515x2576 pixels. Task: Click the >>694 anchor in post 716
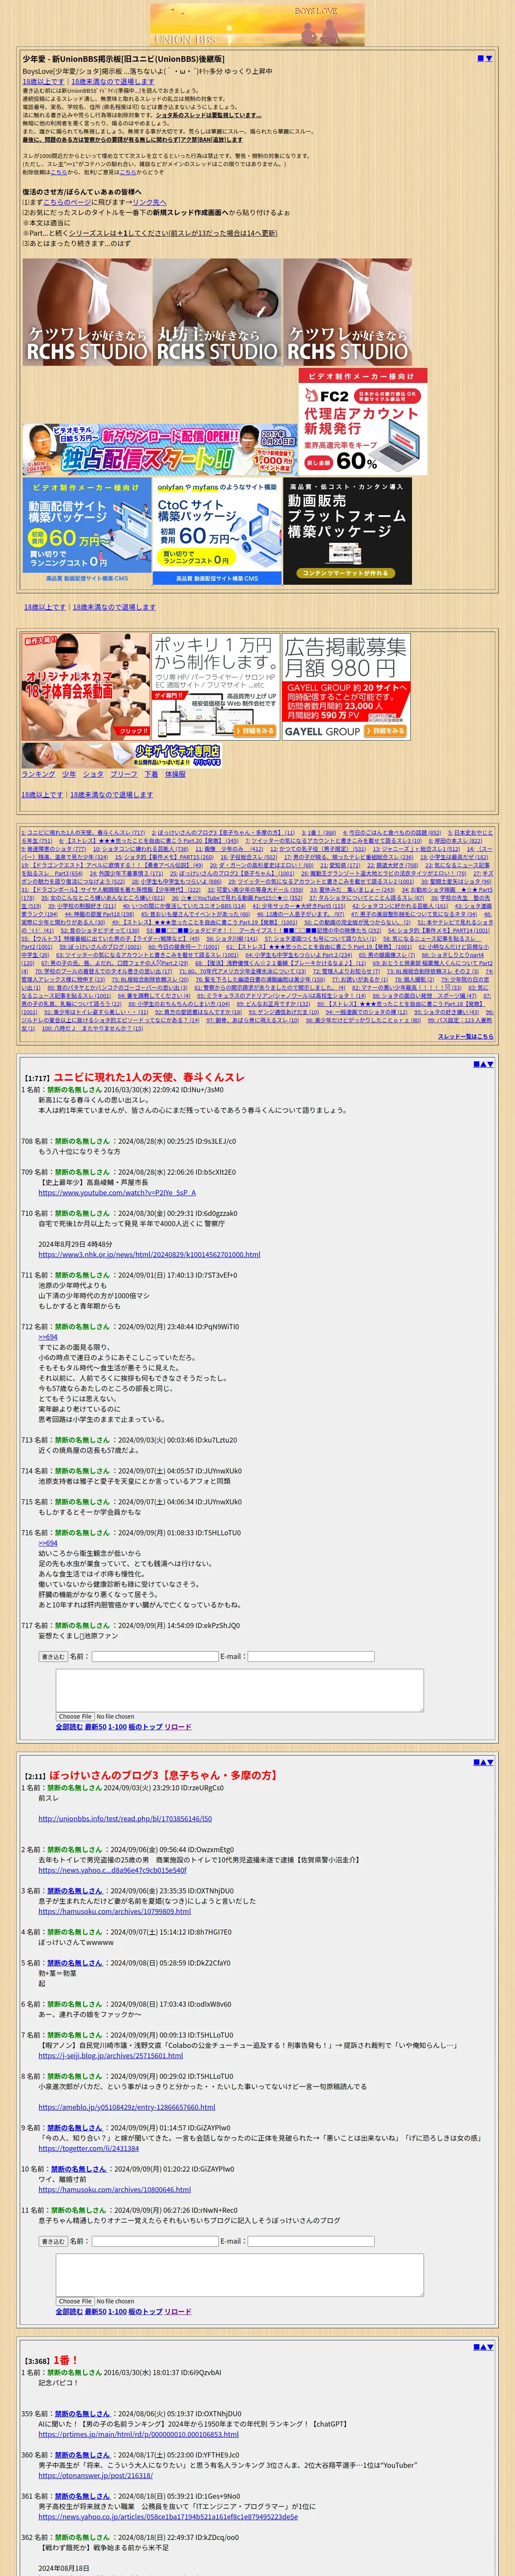click(x=48, y=1544)
